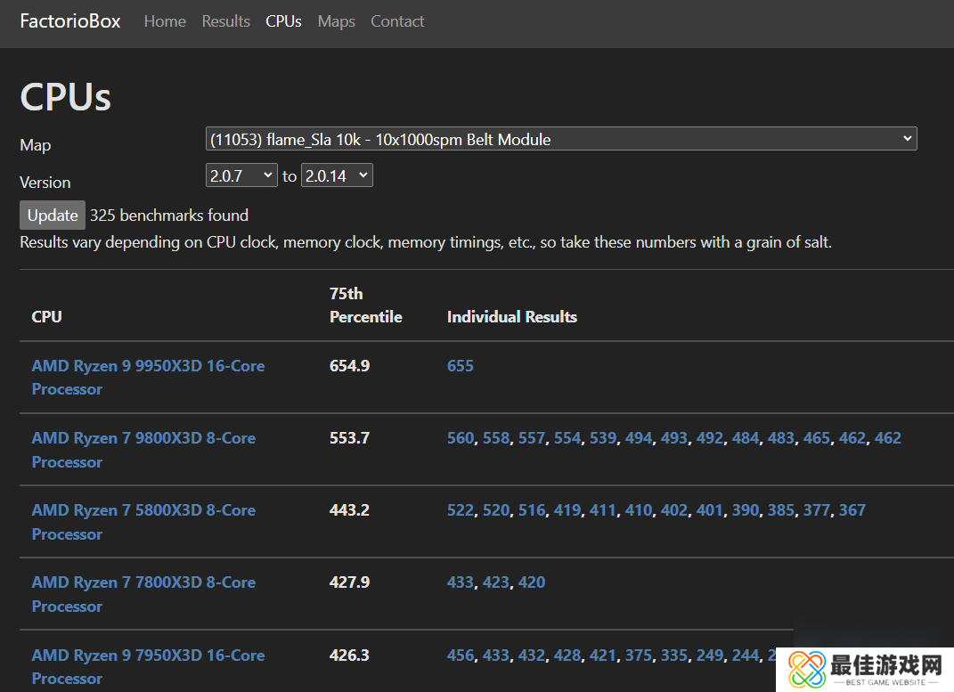Select the CPUs navigation tab
The height and width of the screenshot is (692, 954).
tap(283, 21)
